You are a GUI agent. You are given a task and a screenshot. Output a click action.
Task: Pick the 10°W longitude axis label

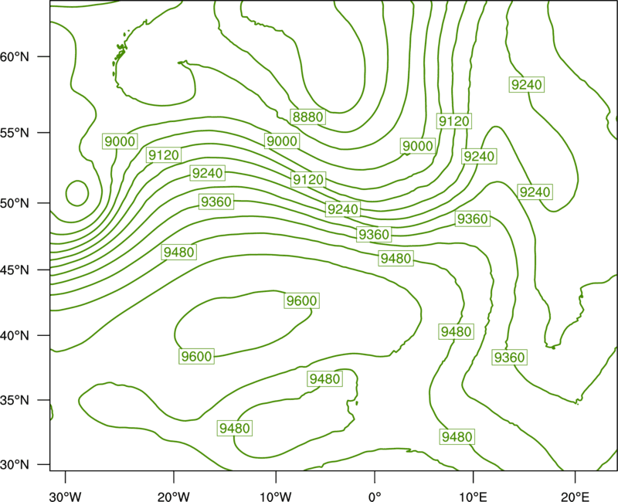276,497
